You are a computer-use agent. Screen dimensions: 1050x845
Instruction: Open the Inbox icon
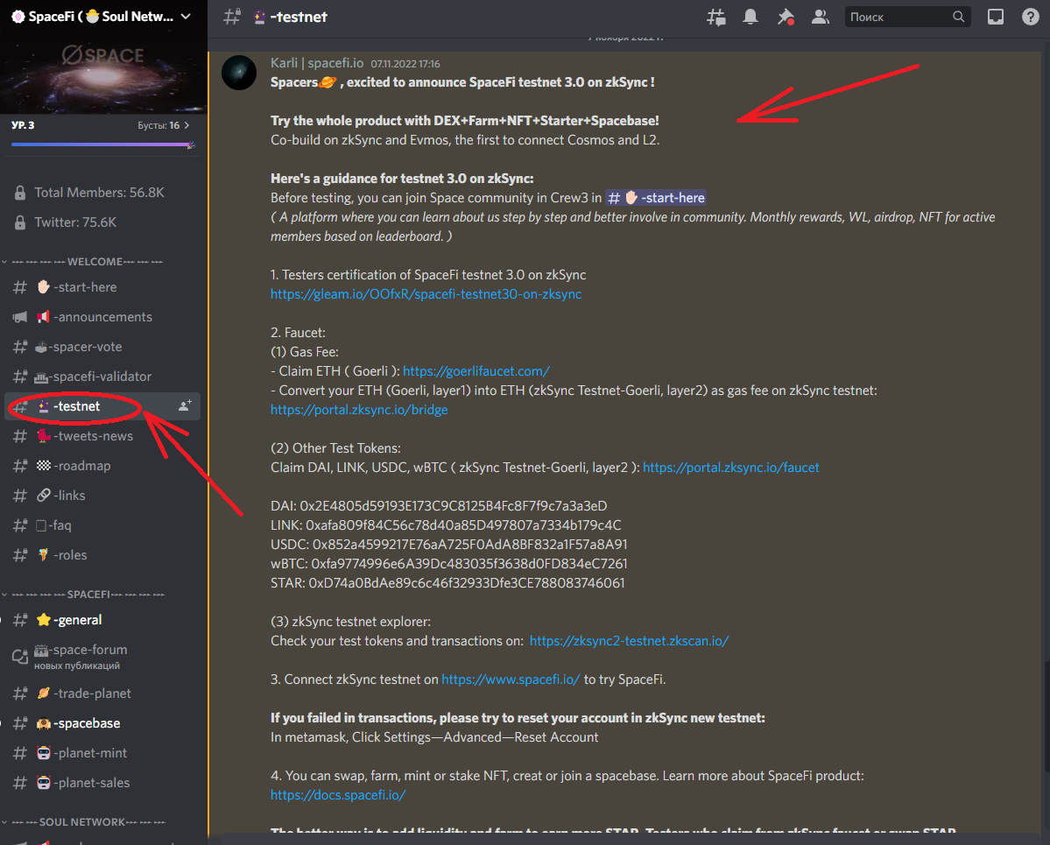coord(996,17)
